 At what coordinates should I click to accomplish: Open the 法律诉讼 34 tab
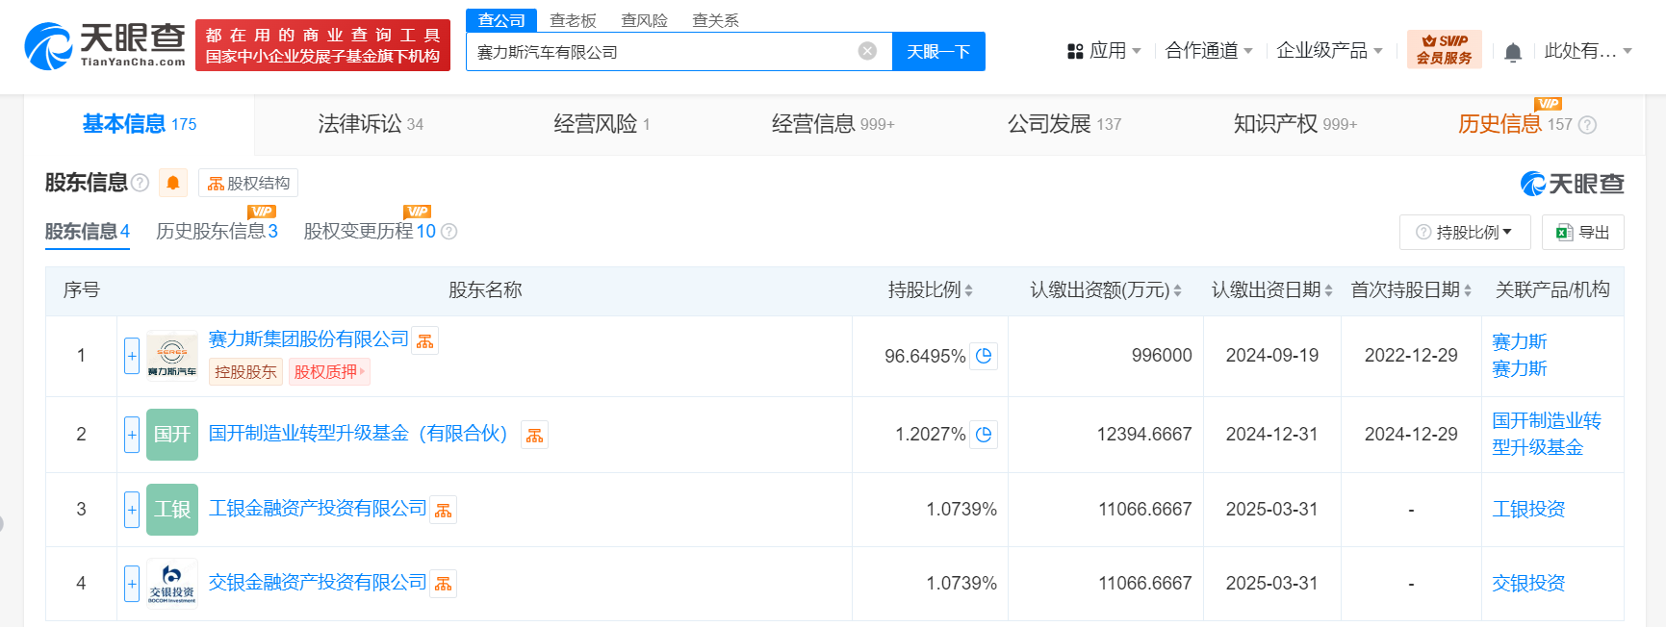click(371, 124)
